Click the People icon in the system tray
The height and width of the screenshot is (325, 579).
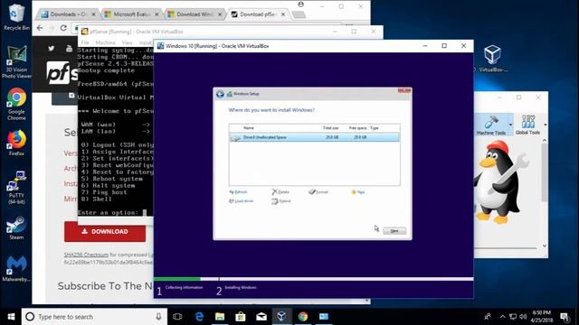488,317
